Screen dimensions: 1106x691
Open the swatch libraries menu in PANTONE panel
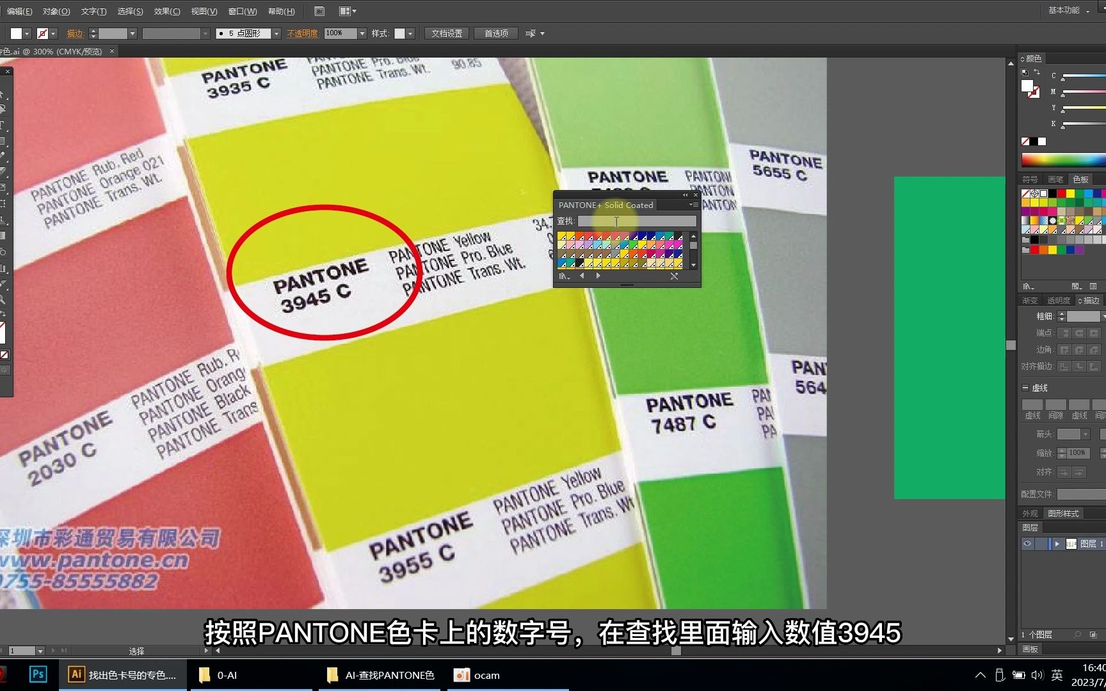point(563,276)
